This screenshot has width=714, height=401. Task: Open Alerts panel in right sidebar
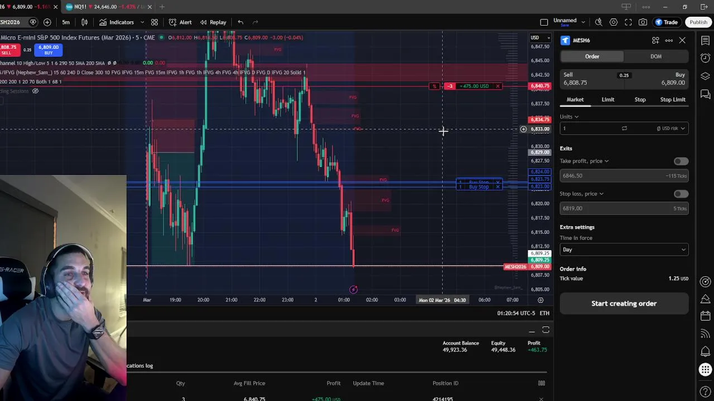[x=705, y=58]
